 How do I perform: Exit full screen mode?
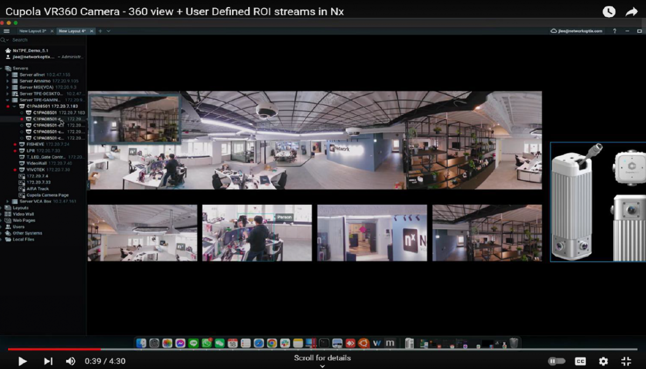coord(626,361)
